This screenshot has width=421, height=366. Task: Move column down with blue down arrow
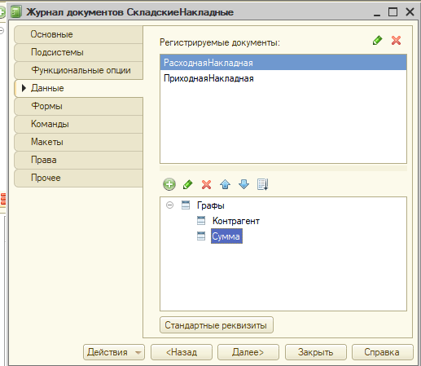point(243,184)
